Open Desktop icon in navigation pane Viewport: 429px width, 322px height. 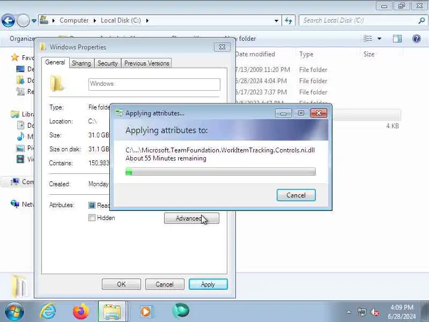coord(20,69)
